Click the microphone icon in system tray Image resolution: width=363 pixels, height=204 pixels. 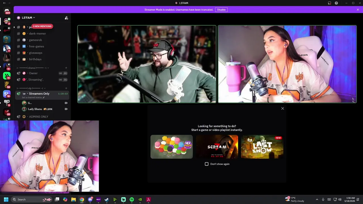click(x=323, y=199)
